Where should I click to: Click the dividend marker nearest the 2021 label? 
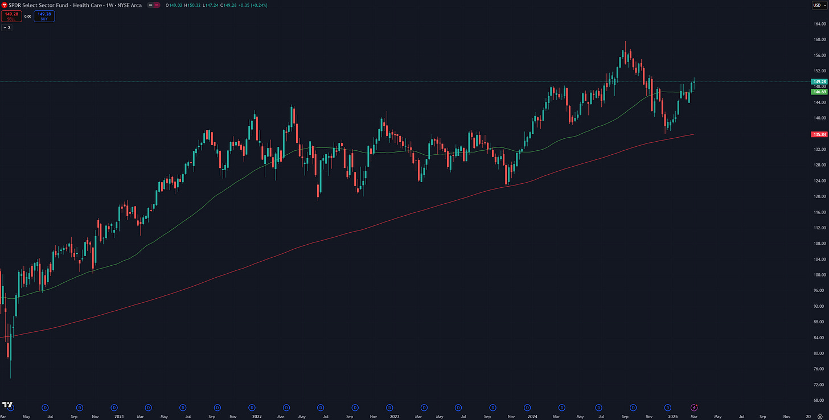114,407
